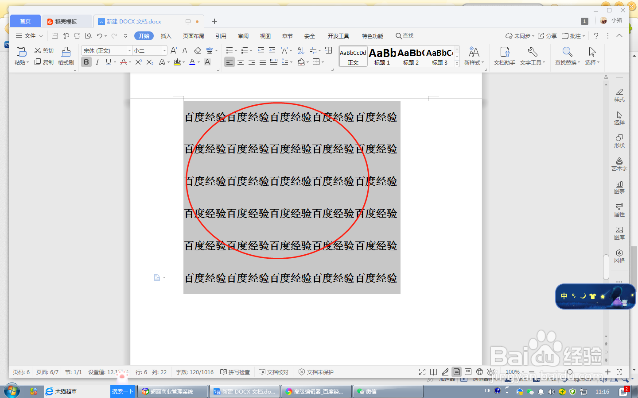Open 样式 panel in right sidebar
638x398 pixels.
coord(619,95)
